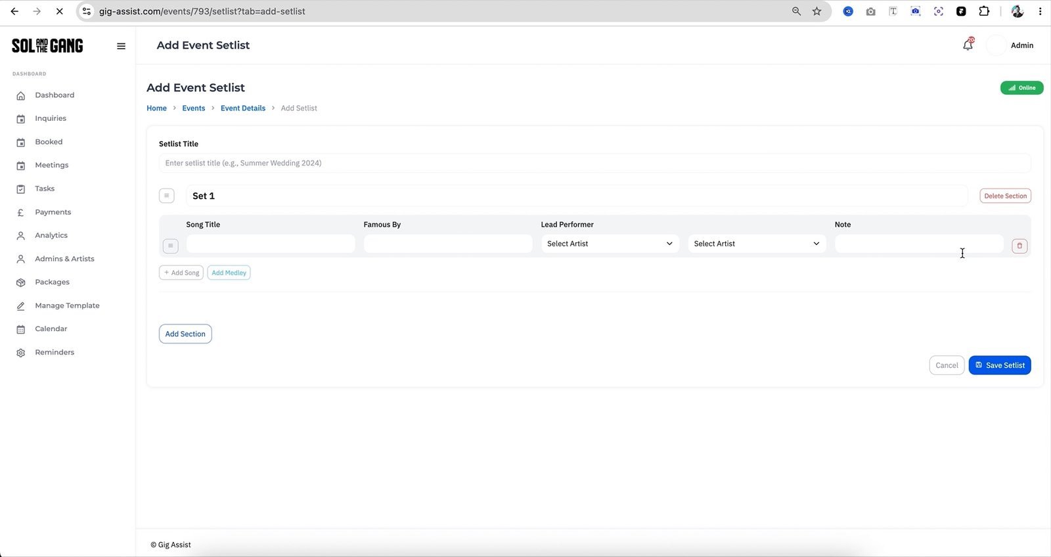Bookmark this page with the star icon
The height and width of the screenshot is (557, 1051).
pyautogui.click(x=816, y=11)
